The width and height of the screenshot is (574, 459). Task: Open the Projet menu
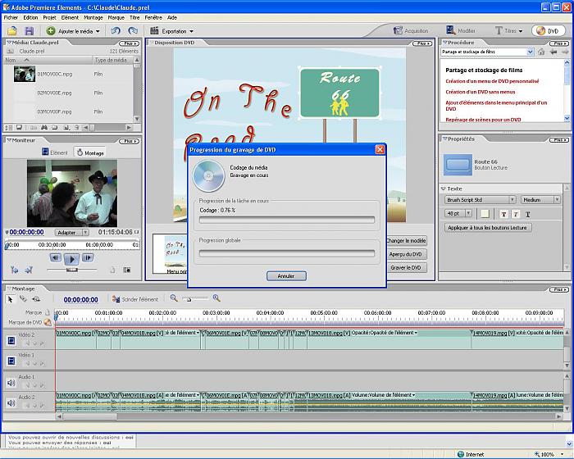coord(49,17)
